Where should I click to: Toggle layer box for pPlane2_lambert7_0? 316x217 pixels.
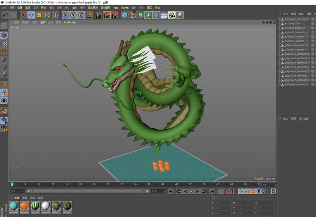pos(313,37)
